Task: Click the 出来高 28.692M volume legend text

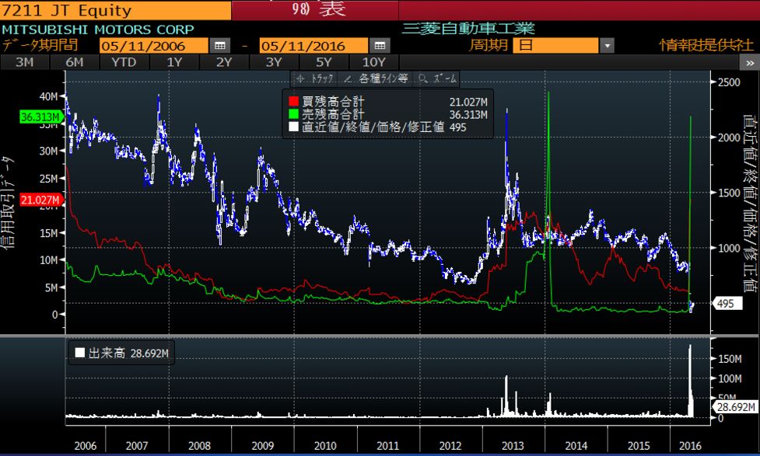Action: (128, 353)
